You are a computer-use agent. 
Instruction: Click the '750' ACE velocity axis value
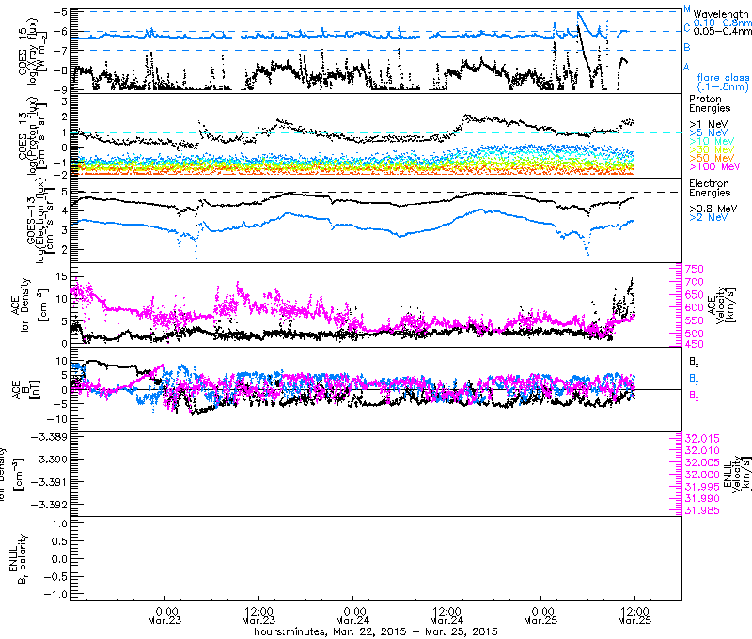[695, 269]
